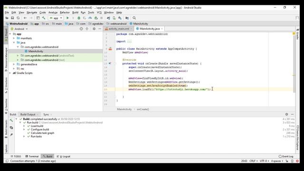The height and width of the screenshot is (171, 304).
Task: Toggle the Device File Explorer side panel
Action: (298, 138)
